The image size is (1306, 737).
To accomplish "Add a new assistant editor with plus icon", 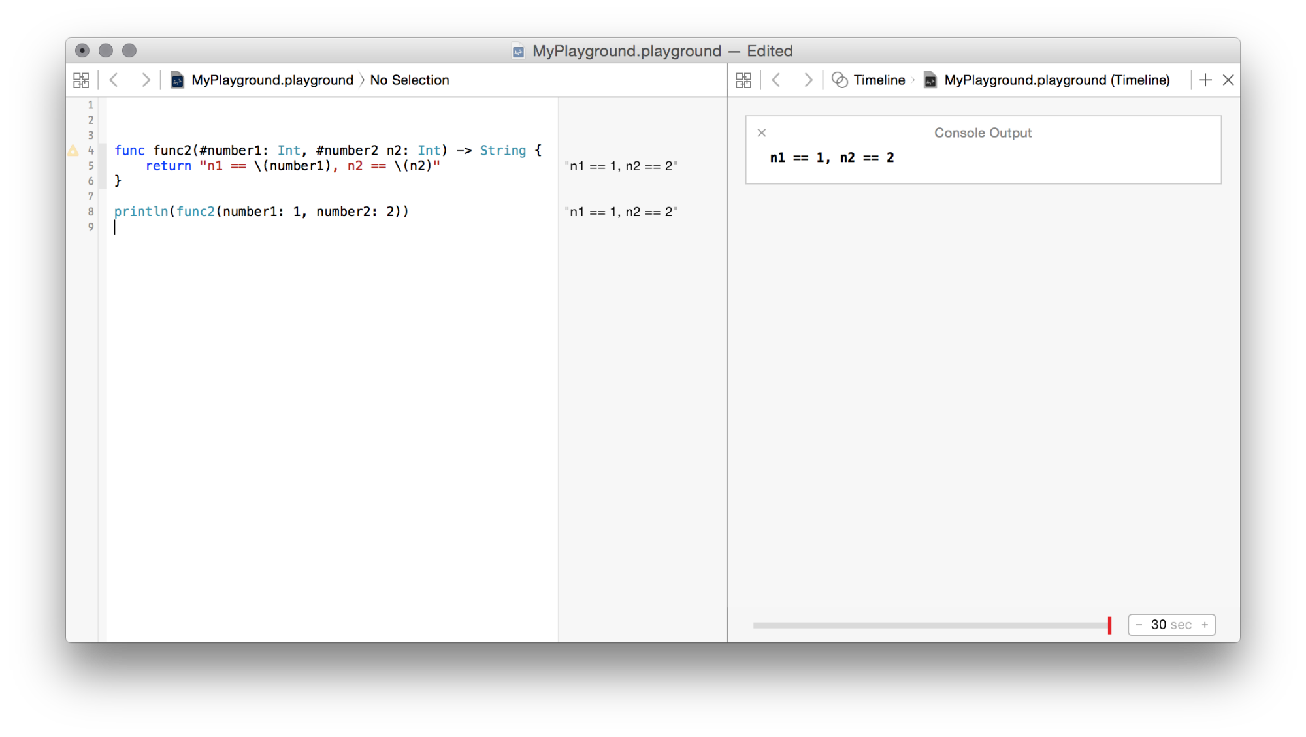I will coord(1205,80).
